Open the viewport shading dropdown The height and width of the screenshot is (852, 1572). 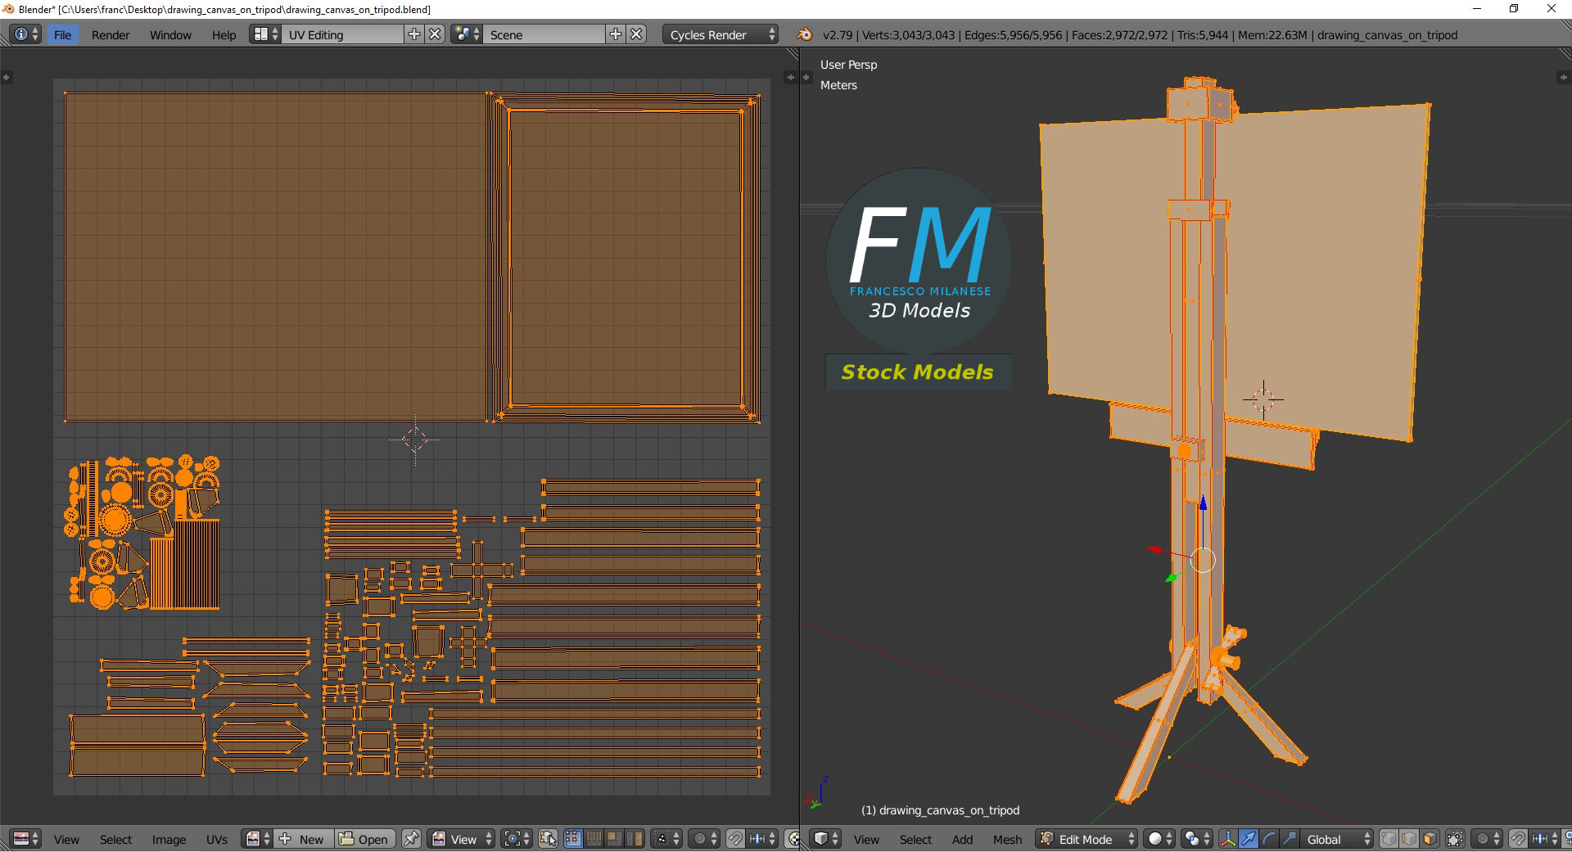[x=1159, y=839]
